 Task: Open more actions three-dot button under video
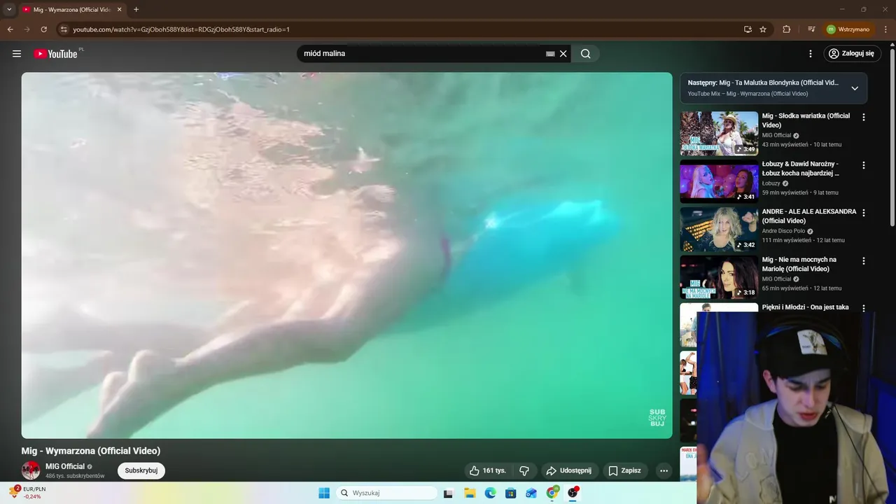[664, 470]
